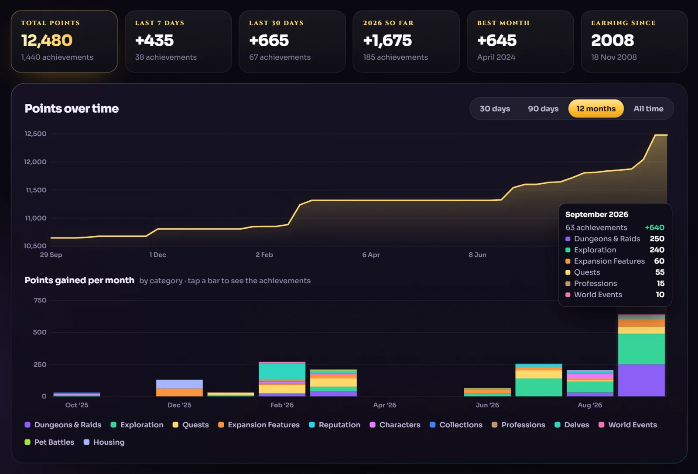This screenshot has width=698, height=474.
Task: Toggle Delves legend entry
Action: (571, 425)
